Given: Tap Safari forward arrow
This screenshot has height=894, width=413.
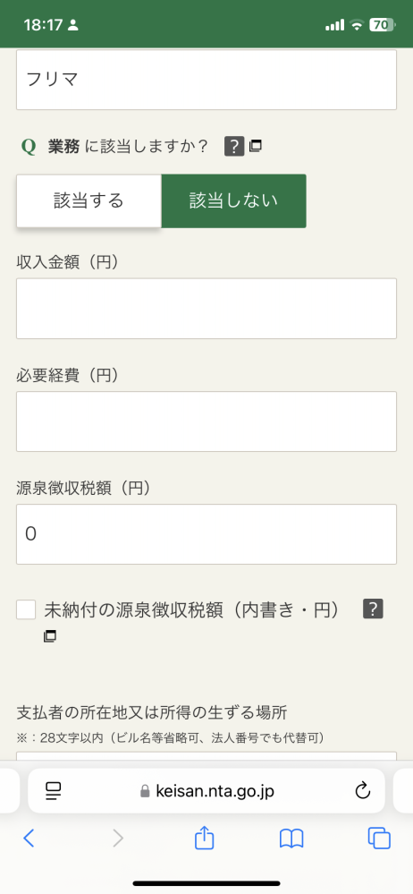Looking at the screenshot, I should (117, 839).
